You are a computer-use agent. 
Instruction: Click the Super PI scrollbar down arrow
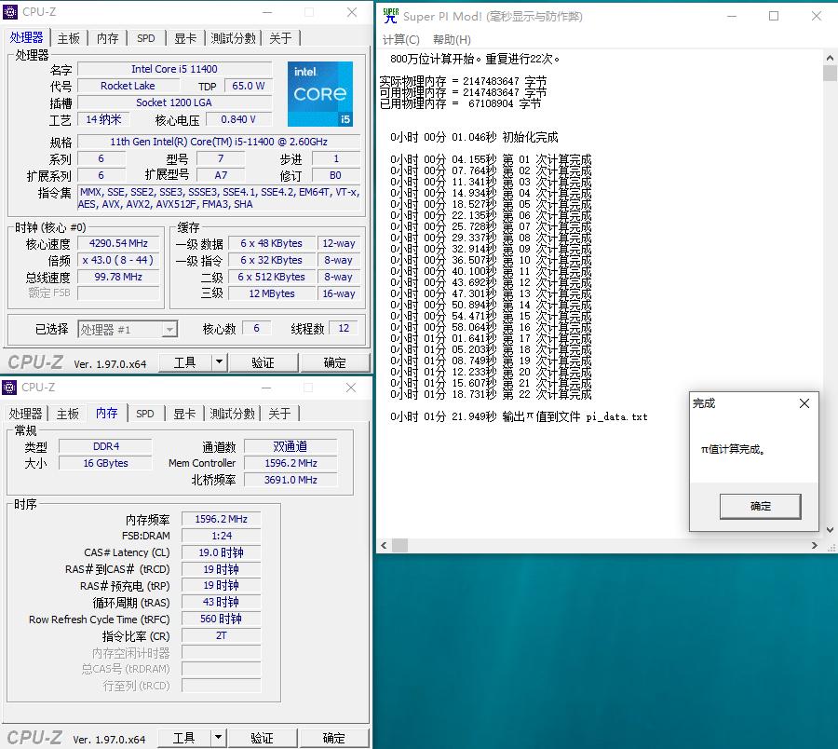pyautogui.click(x=831, y=529)
